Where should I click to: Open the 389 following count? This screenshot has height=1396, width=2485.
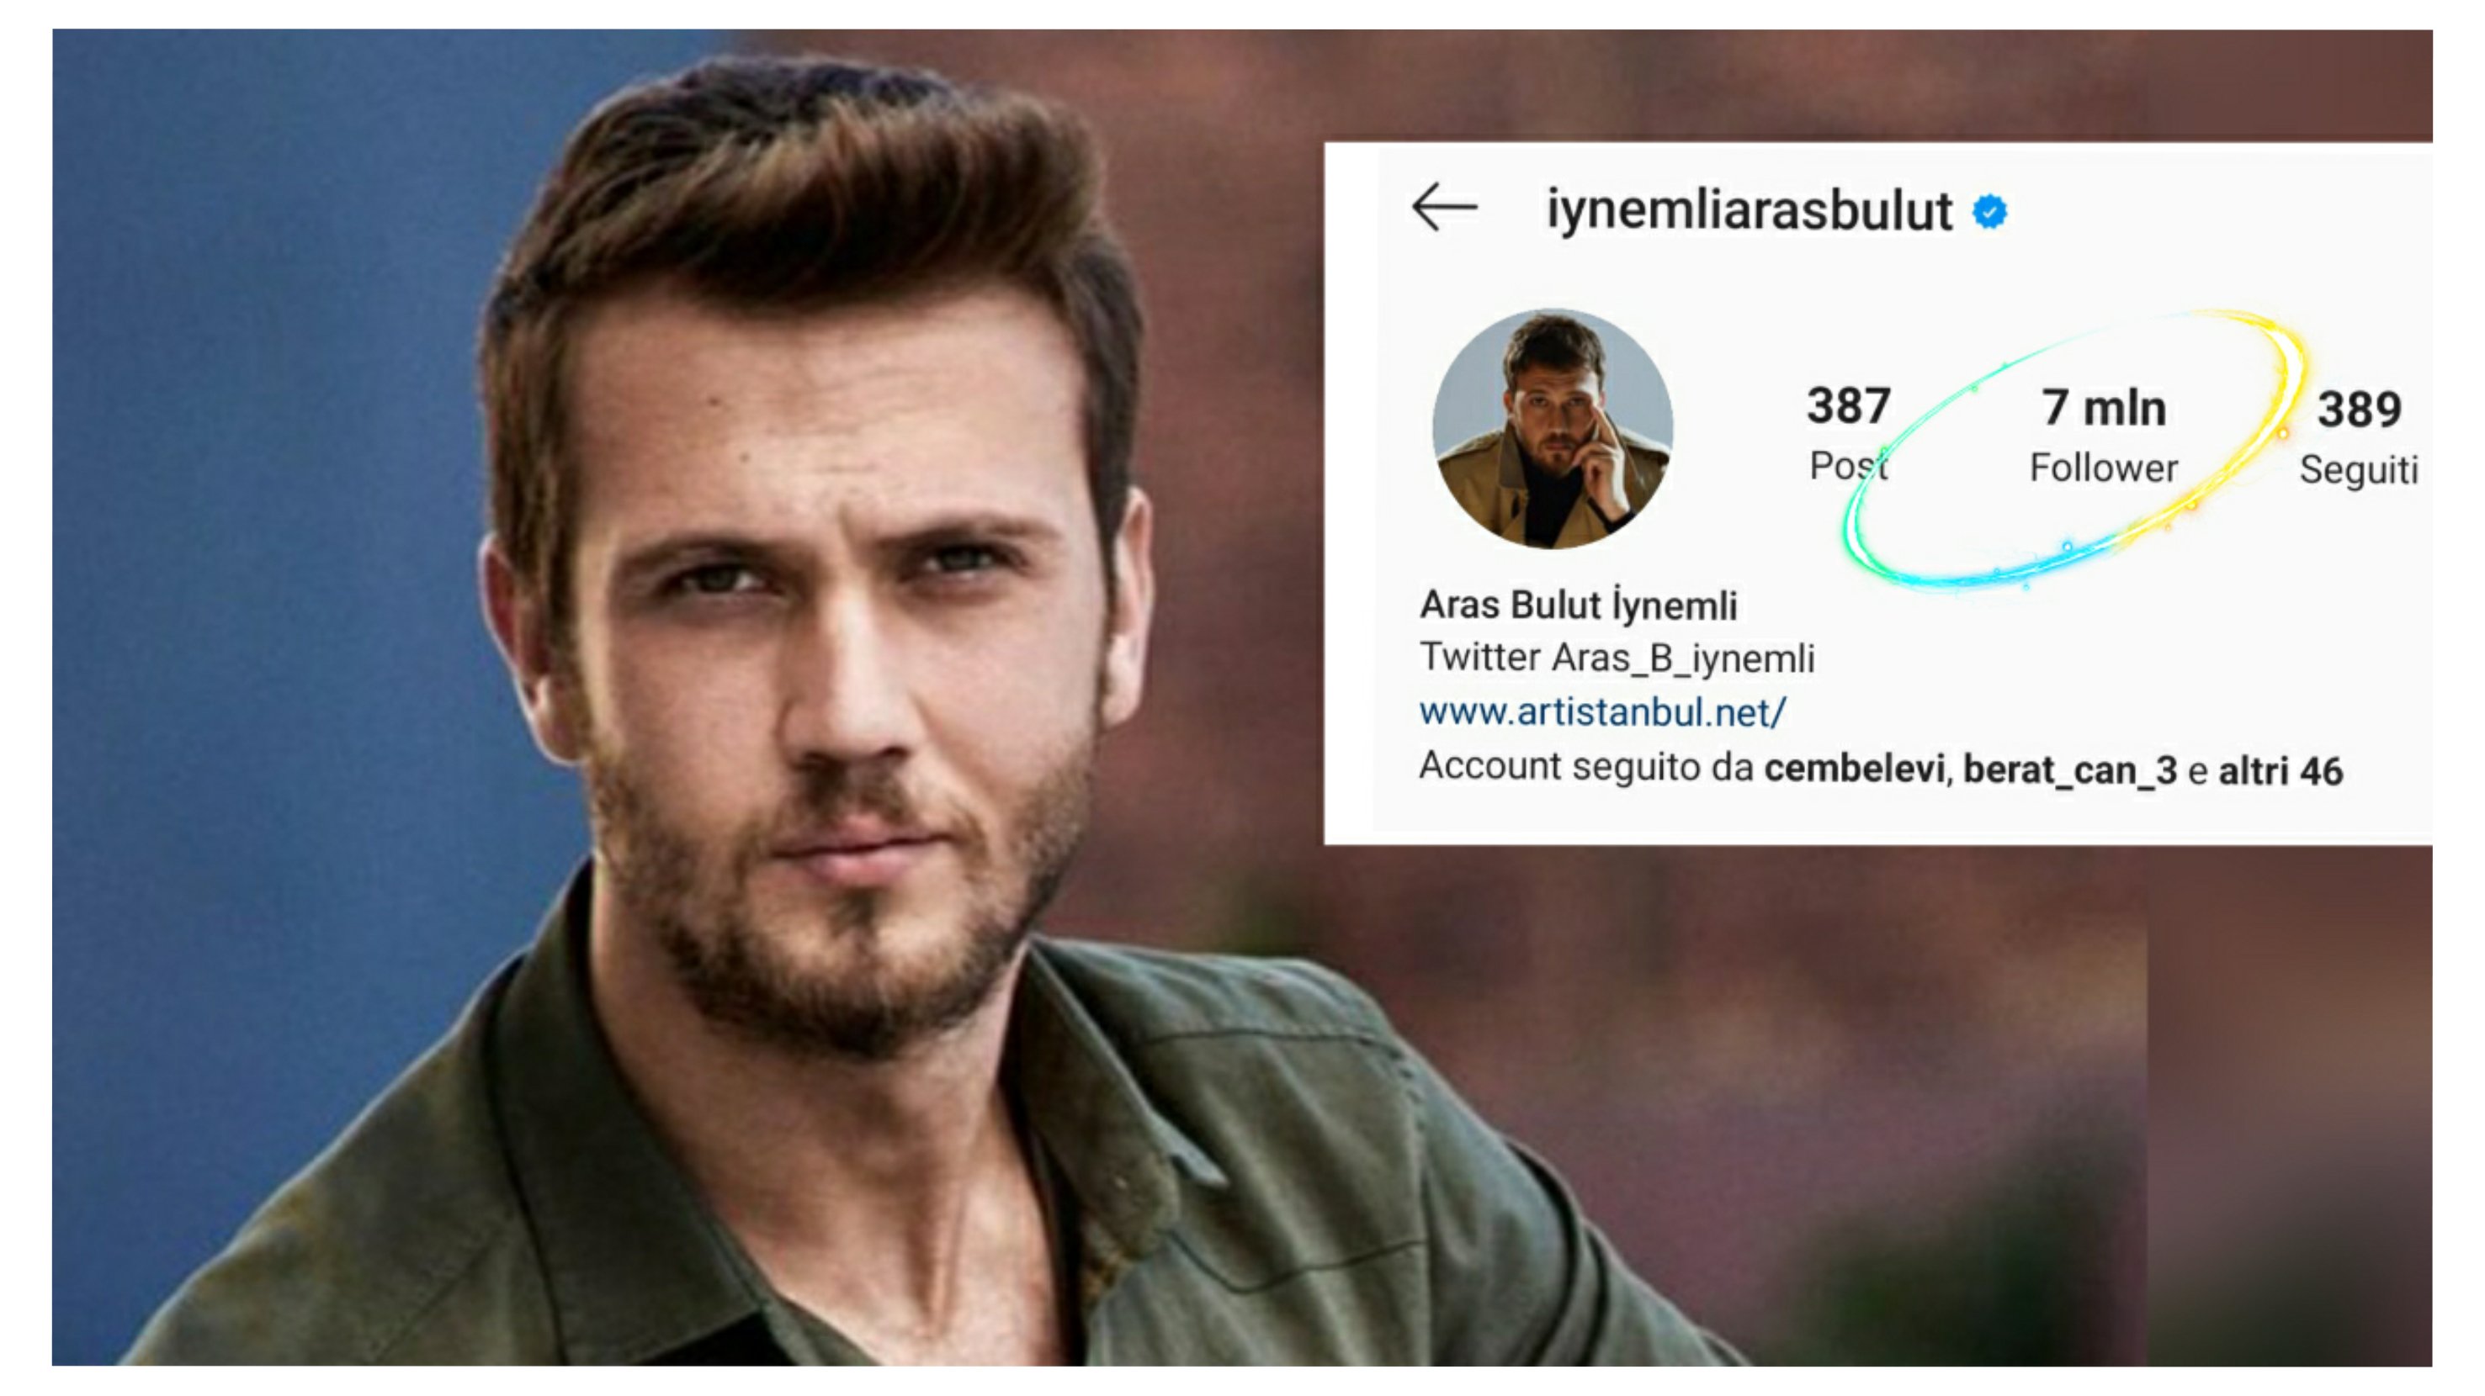(x=2360, y=409)
